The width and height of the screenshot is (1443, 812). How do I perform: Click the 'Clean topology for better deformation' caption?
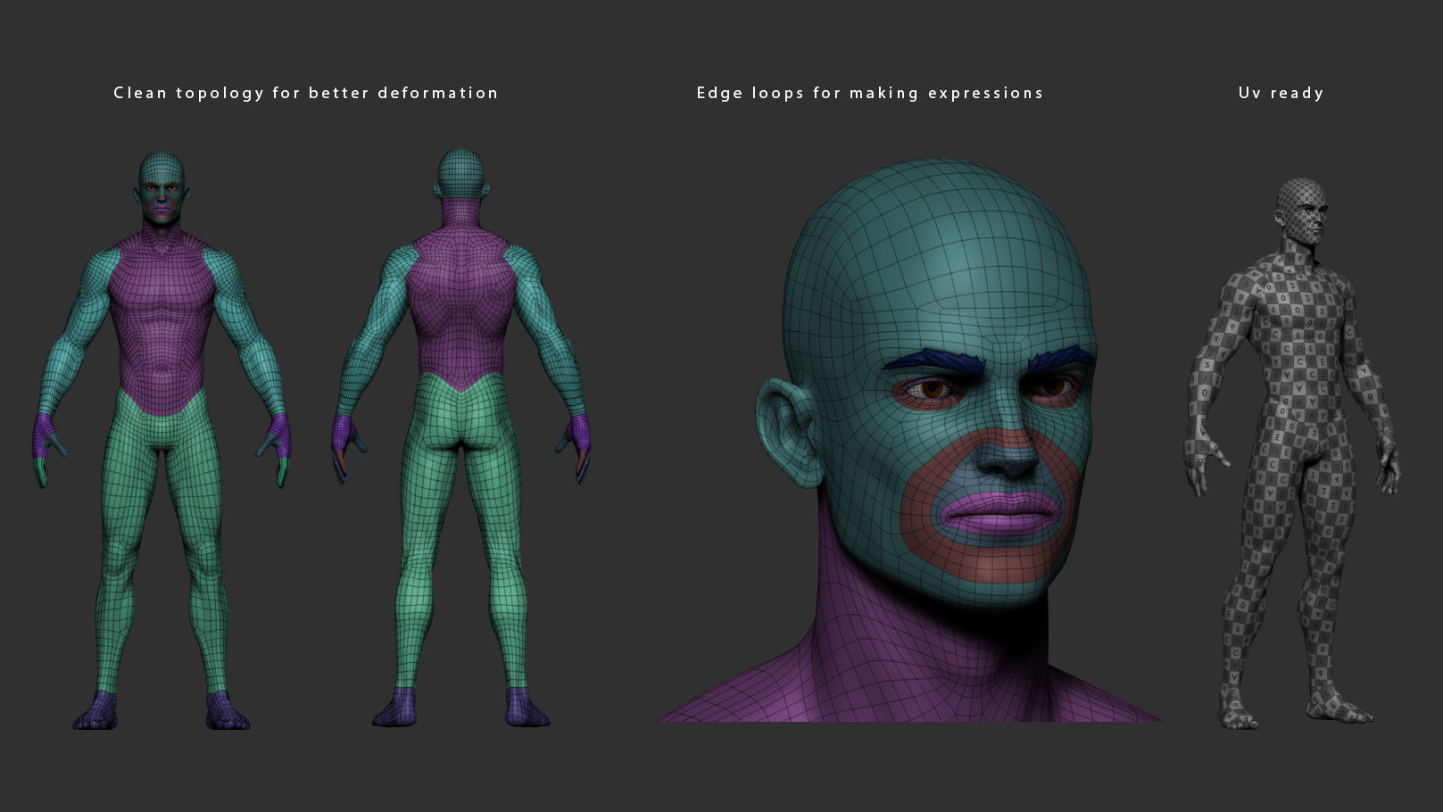(x=306, y=93)
